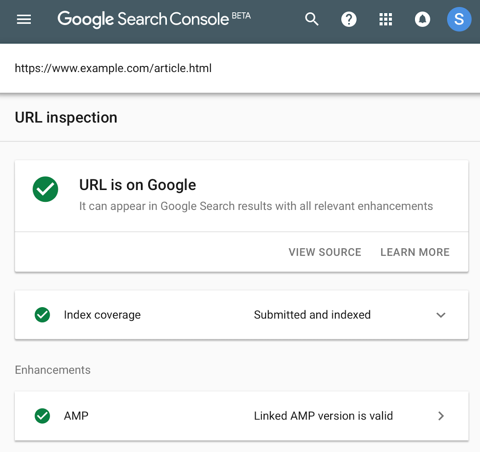The width and height of the screenshot is (480, 452).
Task: Open the hamburger navigation menu
Action: pos(24,19)
